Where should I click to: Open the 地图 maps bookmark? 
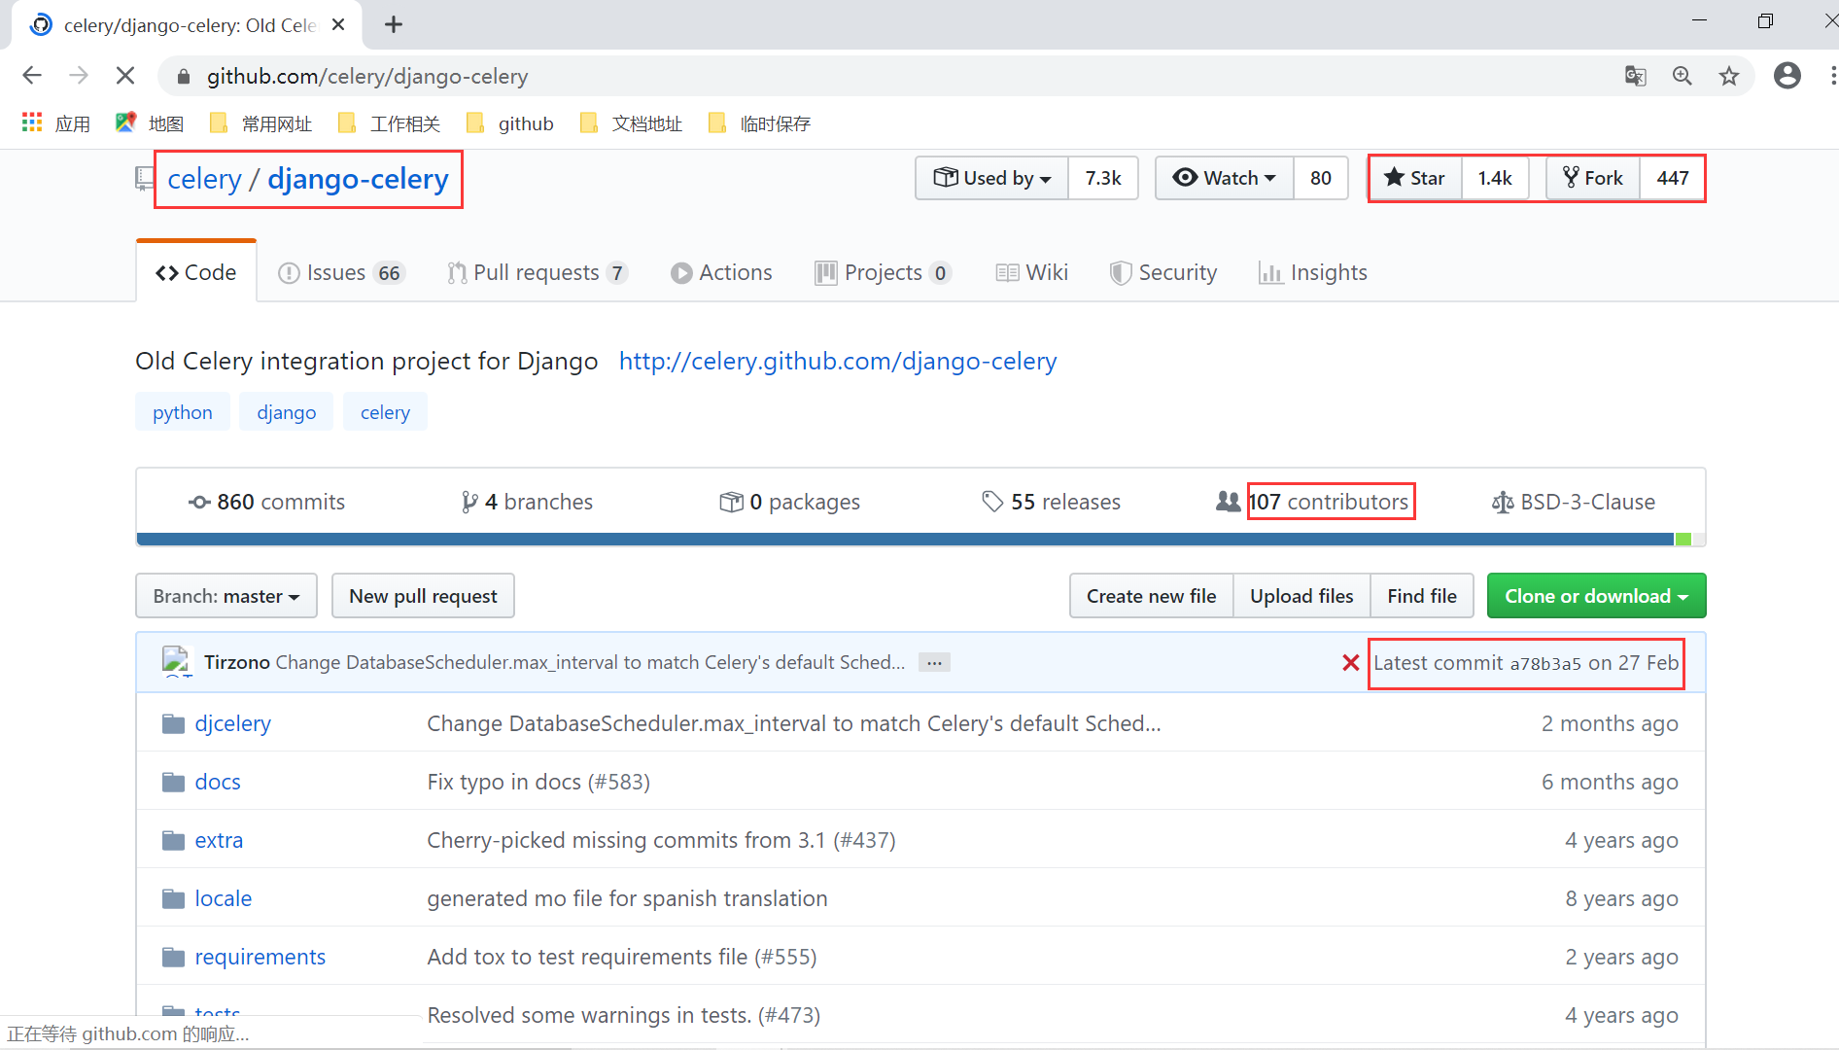pos(150,123)
